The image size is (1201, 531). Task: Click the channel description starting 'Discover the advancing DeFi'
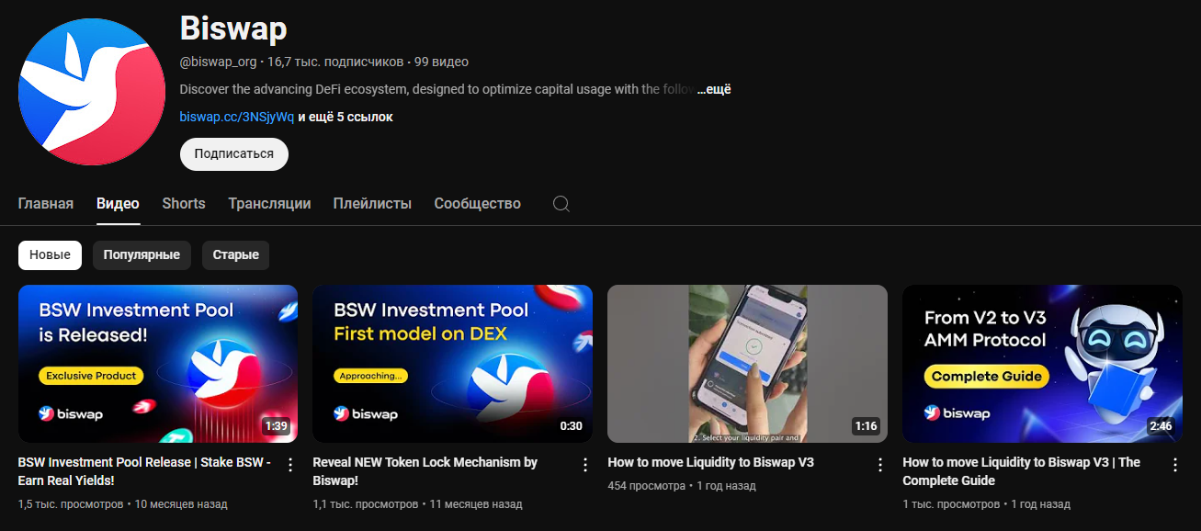(436, 90)
